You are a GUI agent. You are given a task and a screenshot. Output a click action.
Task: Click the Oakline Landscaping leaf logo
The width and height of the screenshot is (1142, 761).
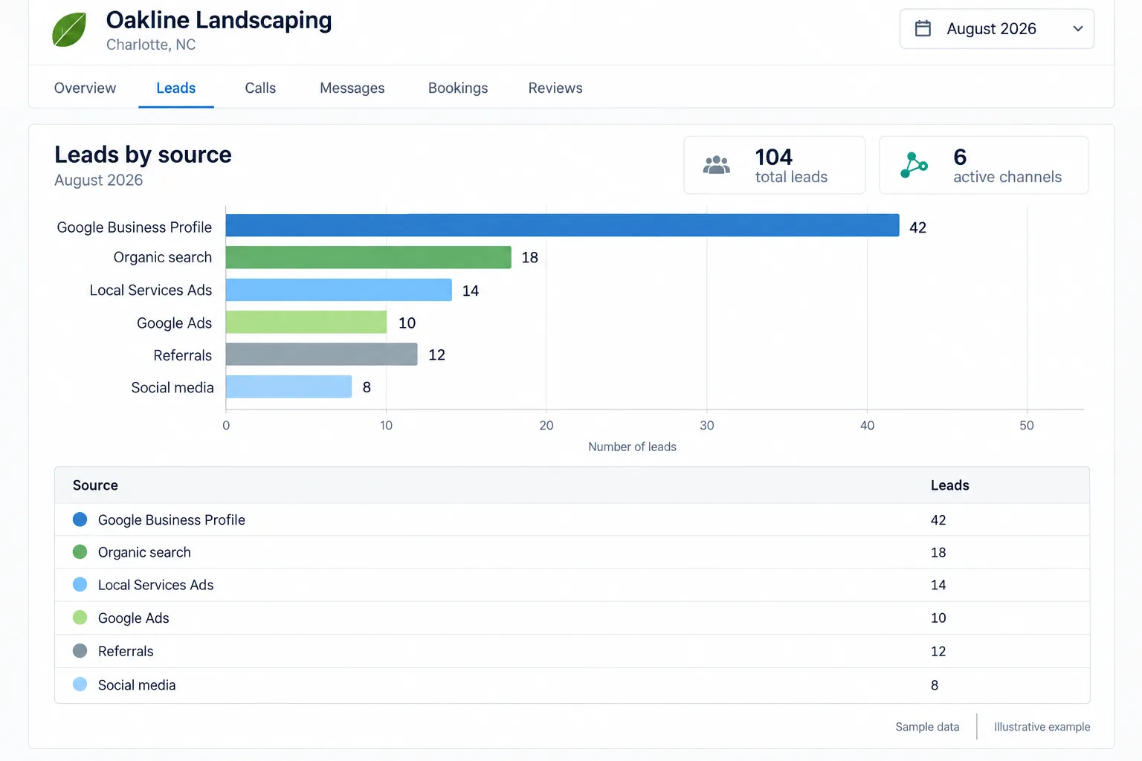coord(69,30)
